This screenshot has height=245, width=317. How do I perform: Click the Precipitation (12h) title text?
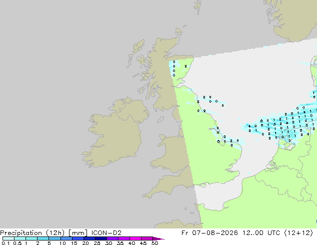(x=32, y=233)
